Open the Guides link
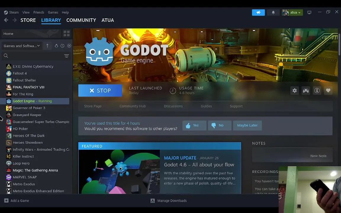This screenshot has width=341, height=213. tap(206, 106)
